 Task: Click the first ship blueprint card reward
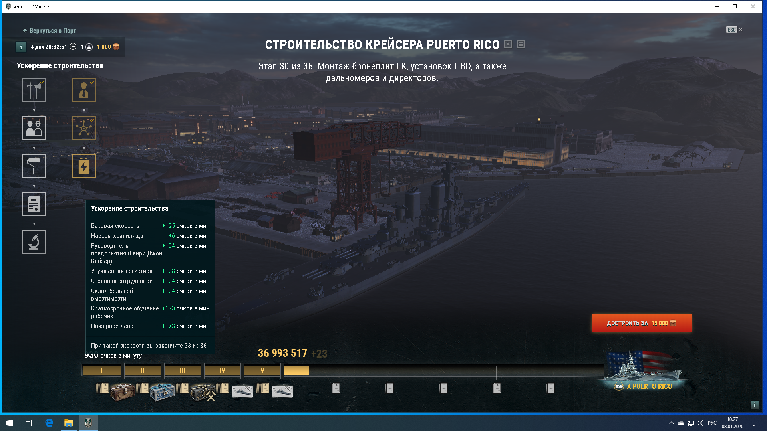pyautogui.click(x=242, y=391)
